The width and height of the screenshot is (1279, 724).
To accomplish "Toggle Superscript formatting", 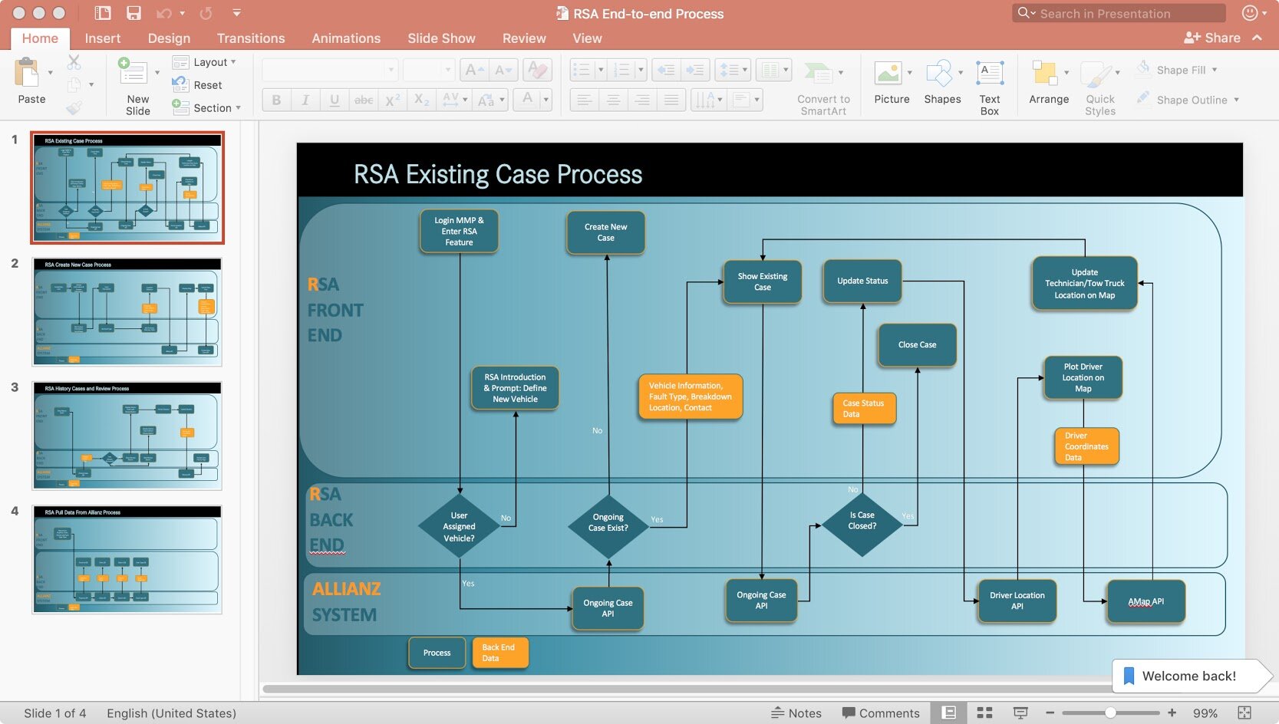I will [x=393, y=100].
